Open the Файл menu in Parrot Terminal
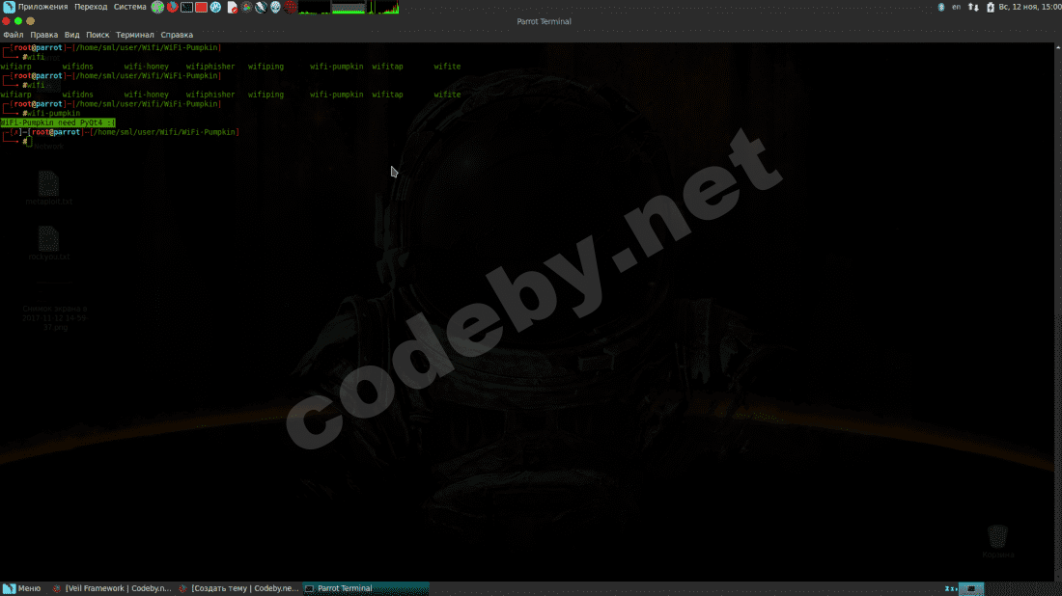The height and width of the screenshot is (596, 1062). [x=13, y=35]
